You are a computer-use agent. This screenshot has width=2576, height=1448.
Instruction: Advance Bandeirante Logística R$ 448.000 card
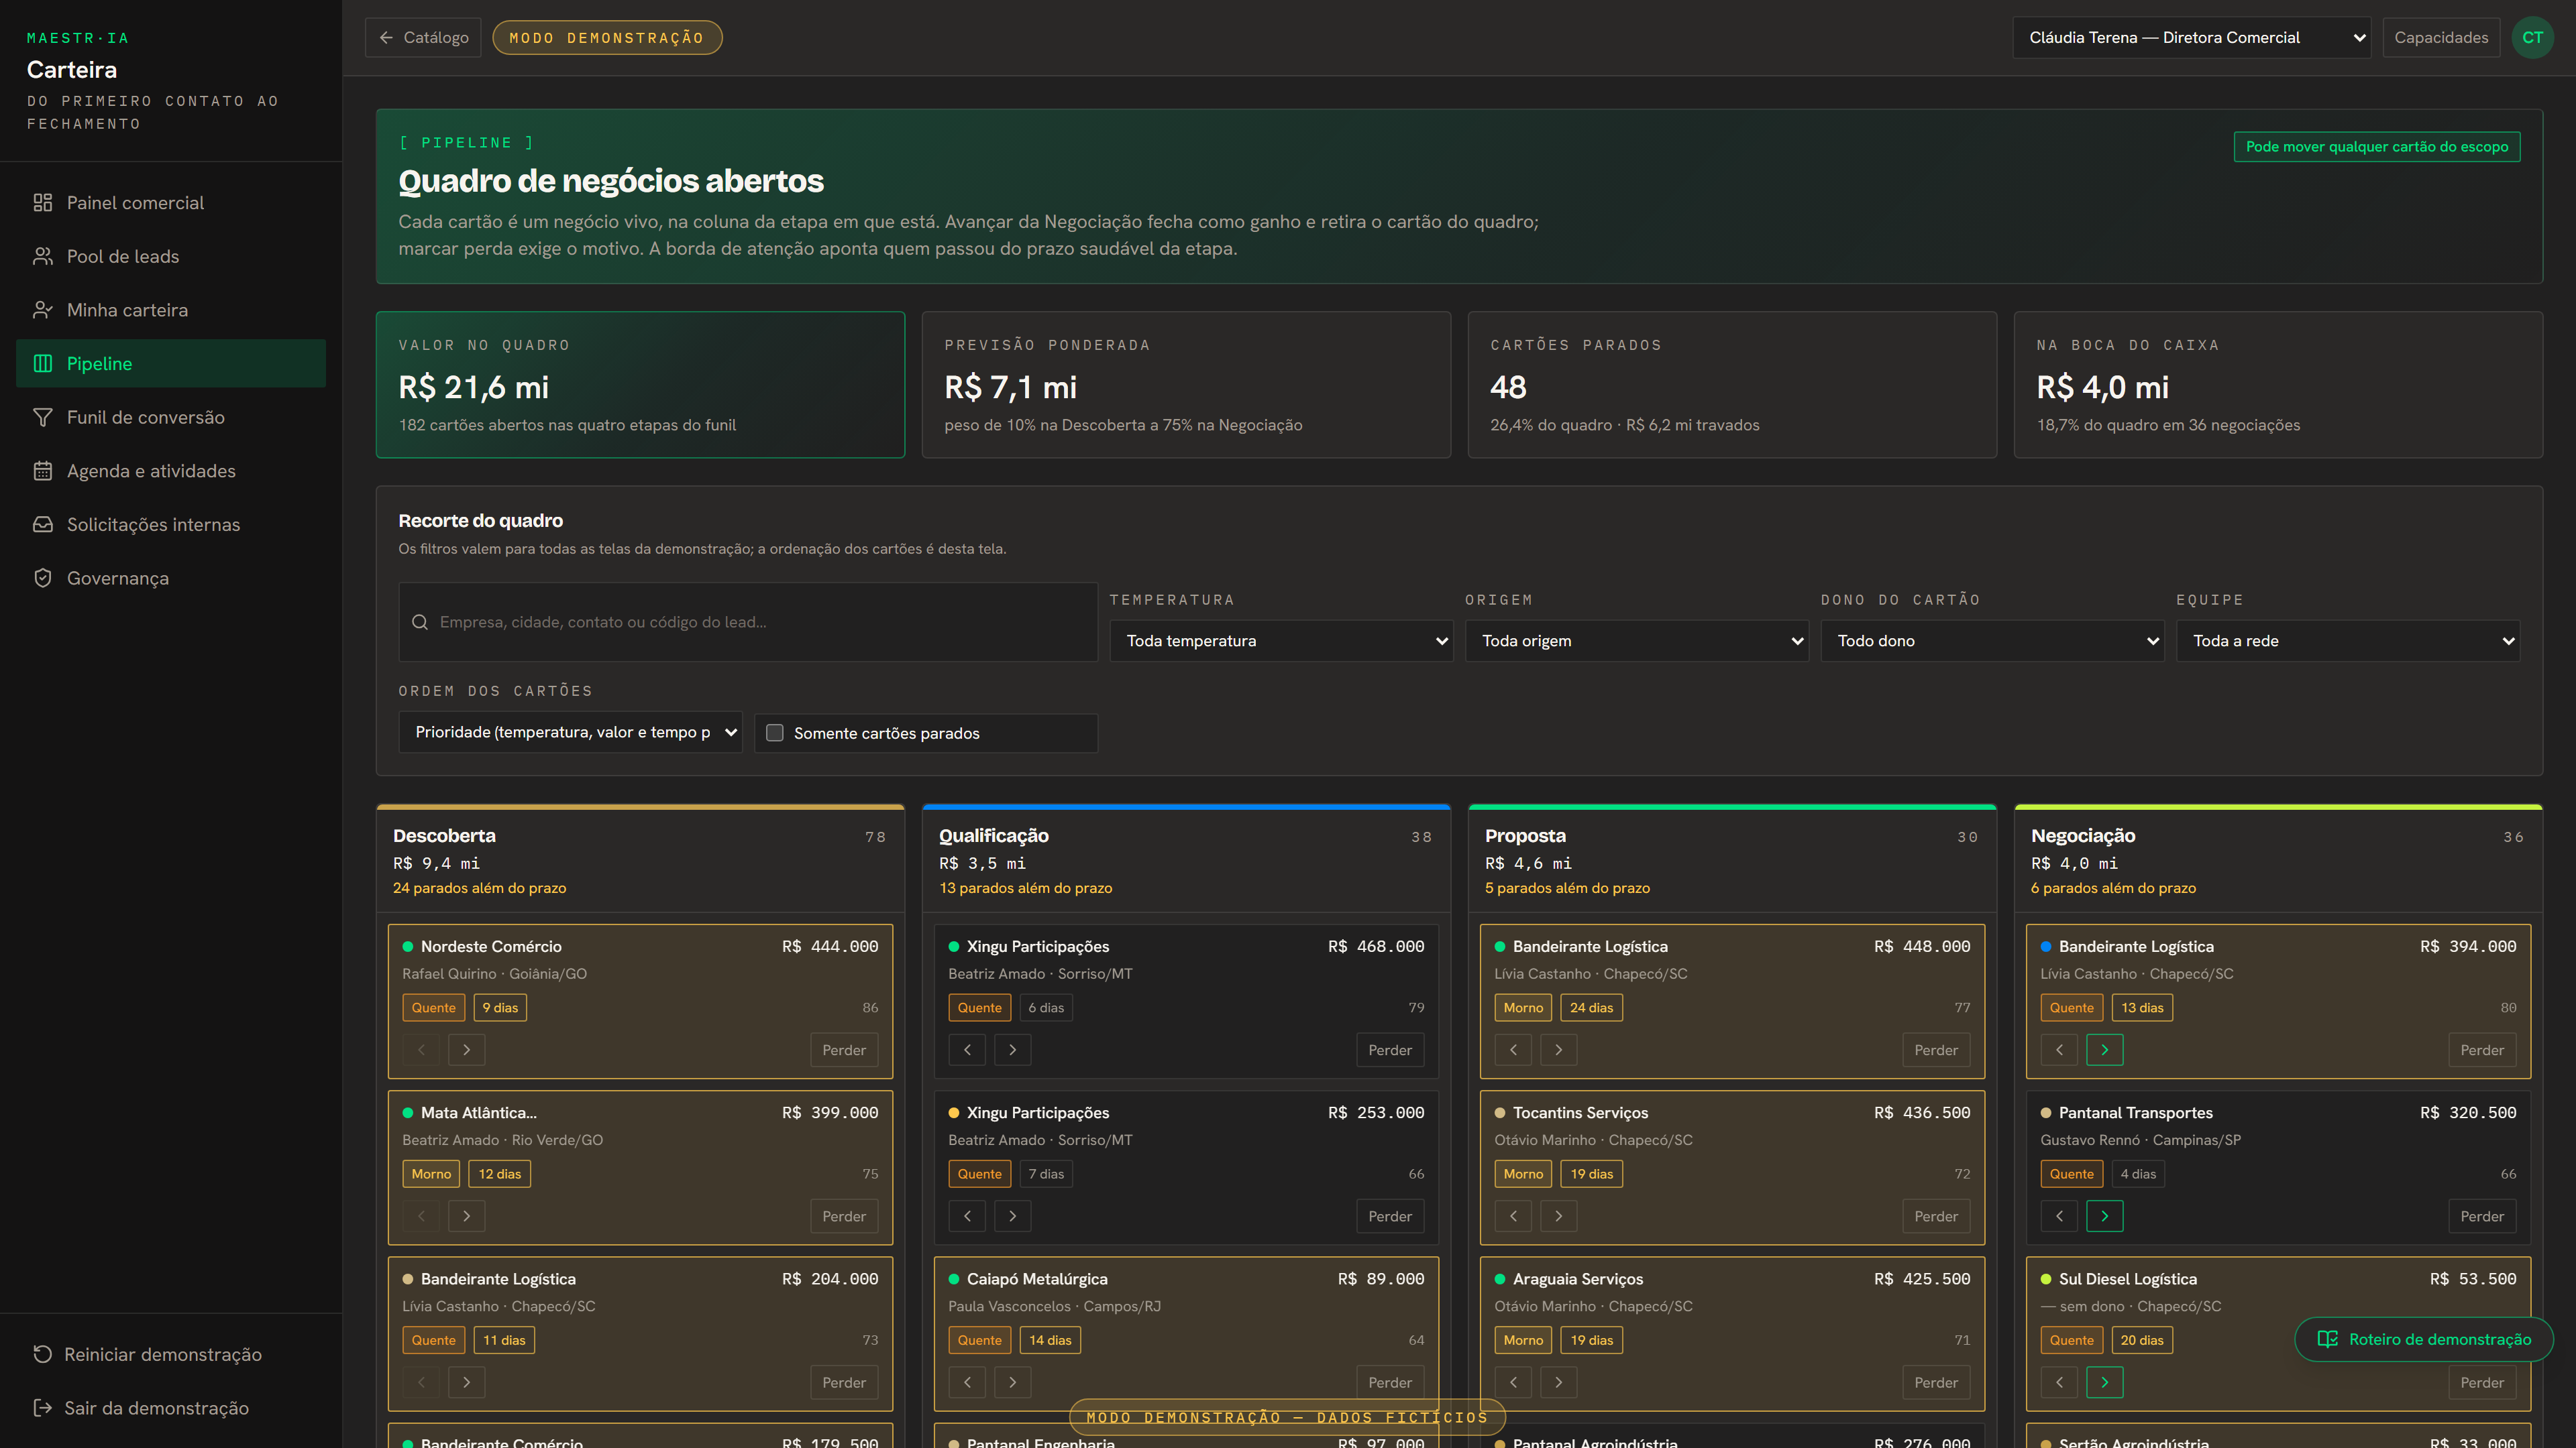click(x=1559, y=1050)
